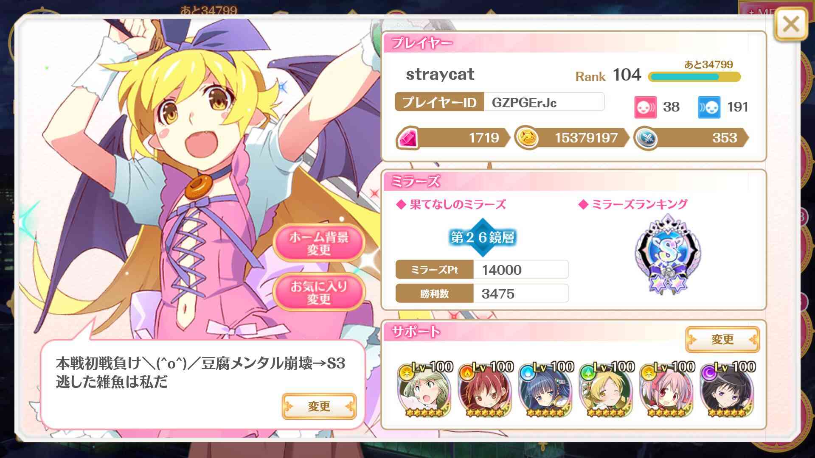Click the crossed swords mirrors coin icon
This screenshot has width=815, height=458.
tap(646, 138)
